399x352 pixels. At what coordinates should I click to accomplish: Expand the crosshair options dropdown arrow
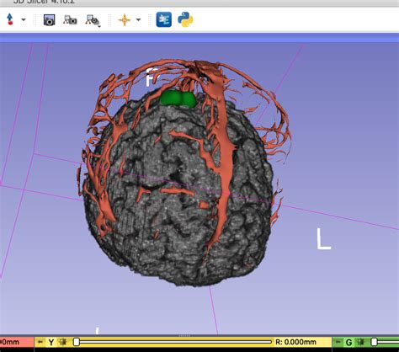pos(138,20)
